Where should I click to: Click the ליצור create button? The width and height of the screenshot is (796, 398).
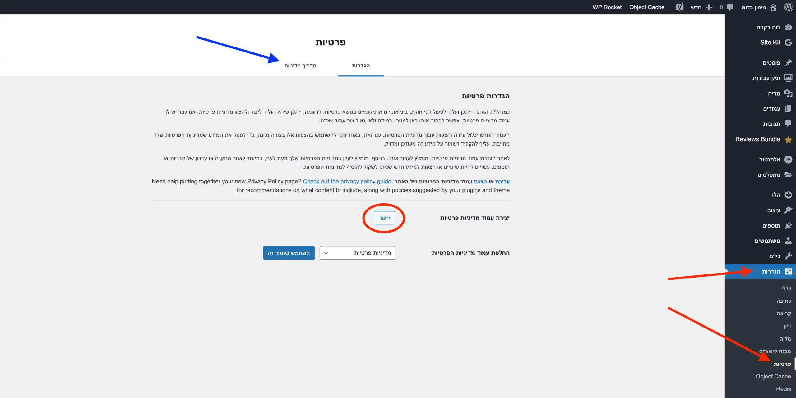tap(384, 218)
